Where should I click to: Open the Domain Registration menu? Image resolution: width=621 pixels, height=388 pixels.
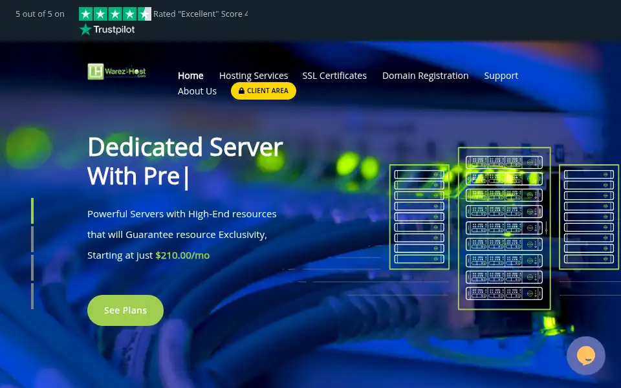[426, 76]
